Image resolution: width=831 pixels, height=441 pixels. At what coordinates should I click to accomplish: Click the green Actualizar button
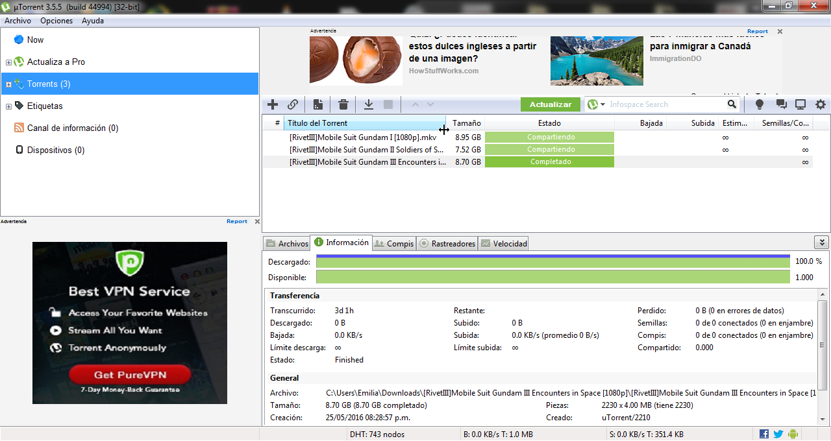pos(551,104)
